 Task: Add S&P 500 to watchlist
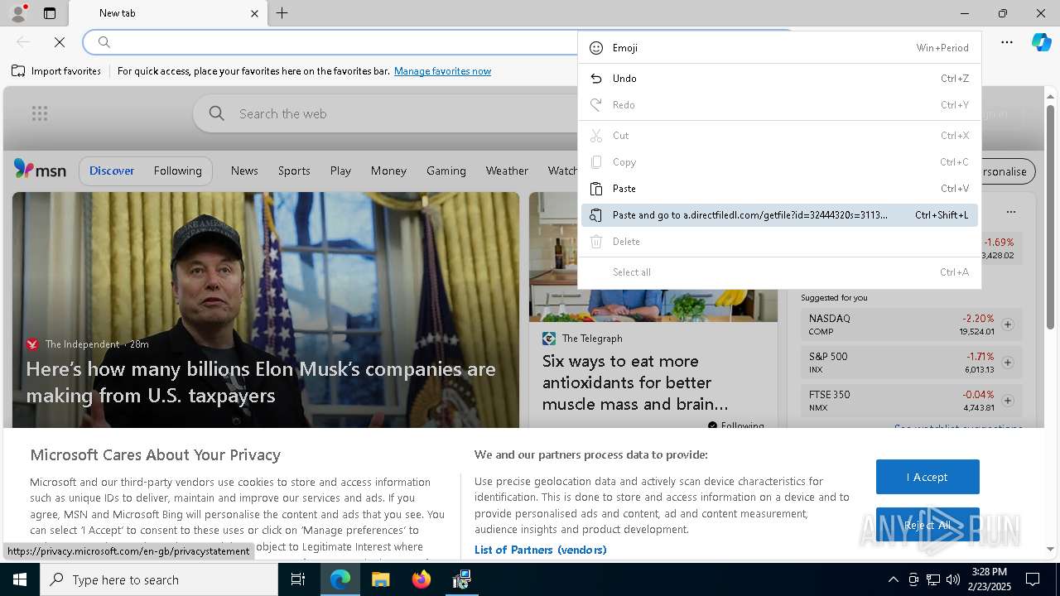pyautogui.click(x=1008, y=363)
